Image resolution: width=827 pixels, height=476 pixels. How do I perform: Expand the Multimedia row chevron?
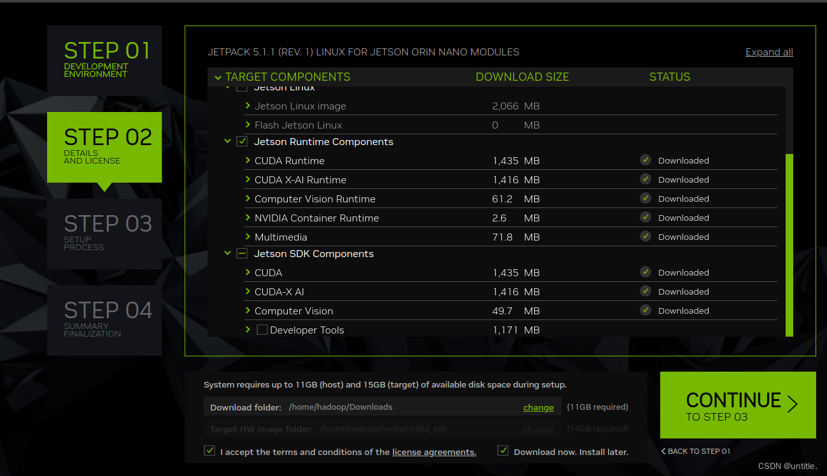point(248,237)
